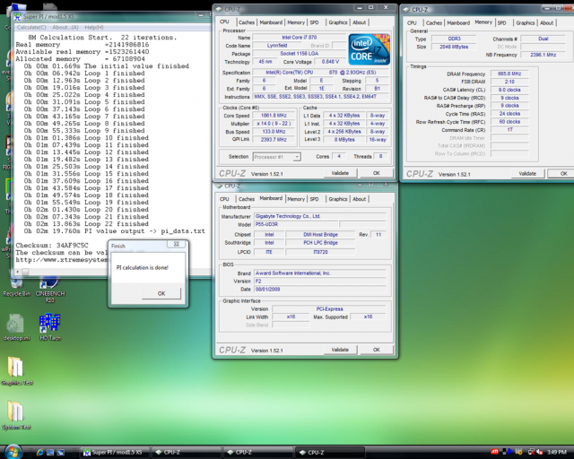Open Help menu in Super PI

coord(94,28)
